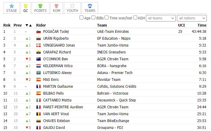Sort by Rider column header

click(41, 25)
